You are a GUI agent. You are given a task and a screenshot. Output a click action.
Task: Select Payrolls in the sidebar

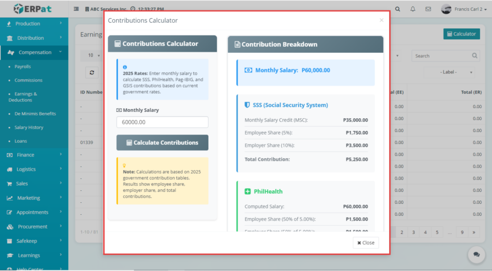point(23,67)
